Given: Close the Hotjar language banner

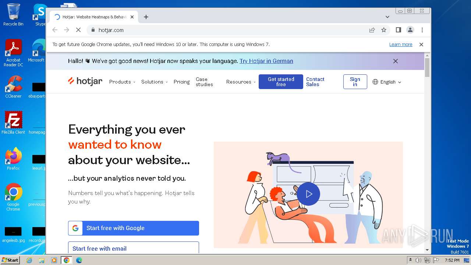Looking at the screenshot, I should click(x=396, y=61).
